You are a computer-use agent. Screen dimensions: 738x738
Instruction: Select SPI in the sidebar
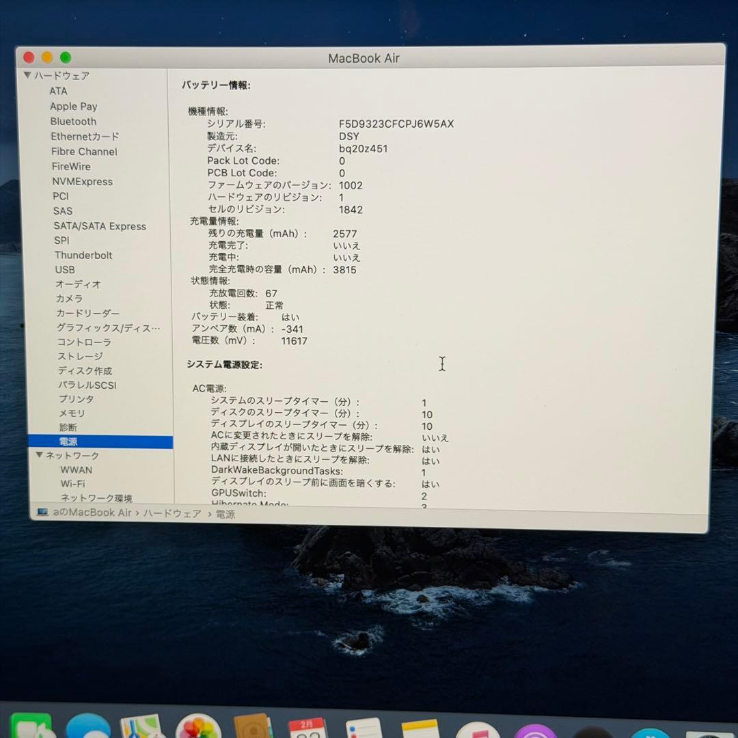(x=61, y=240)
